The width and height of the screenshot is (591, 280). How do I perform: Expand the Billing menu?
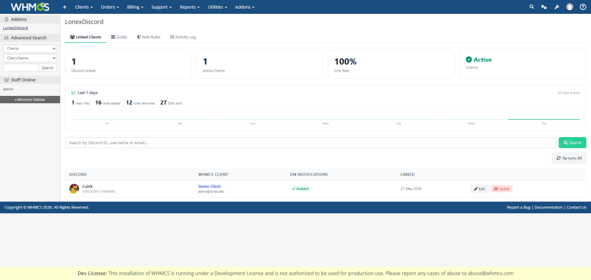(135, 7)
